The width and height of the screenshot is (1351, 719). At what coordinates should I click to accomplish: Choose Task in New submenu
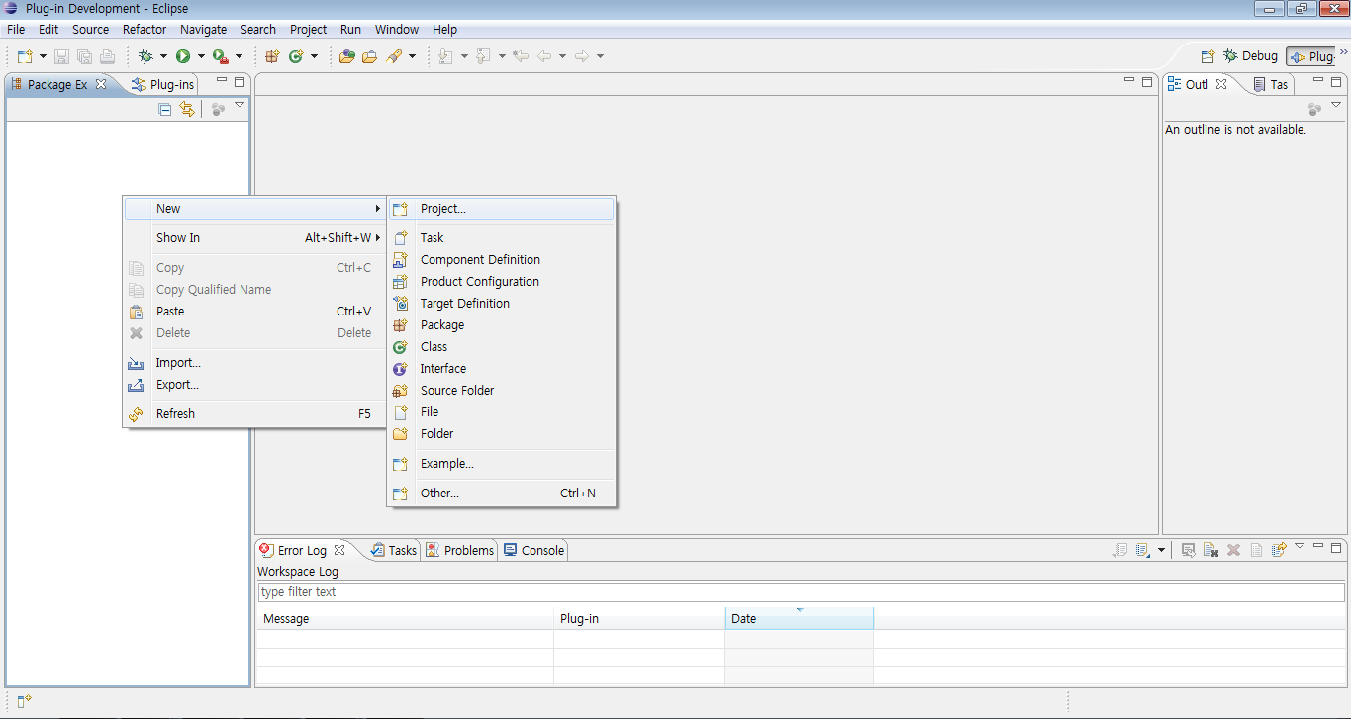(501, 238)
